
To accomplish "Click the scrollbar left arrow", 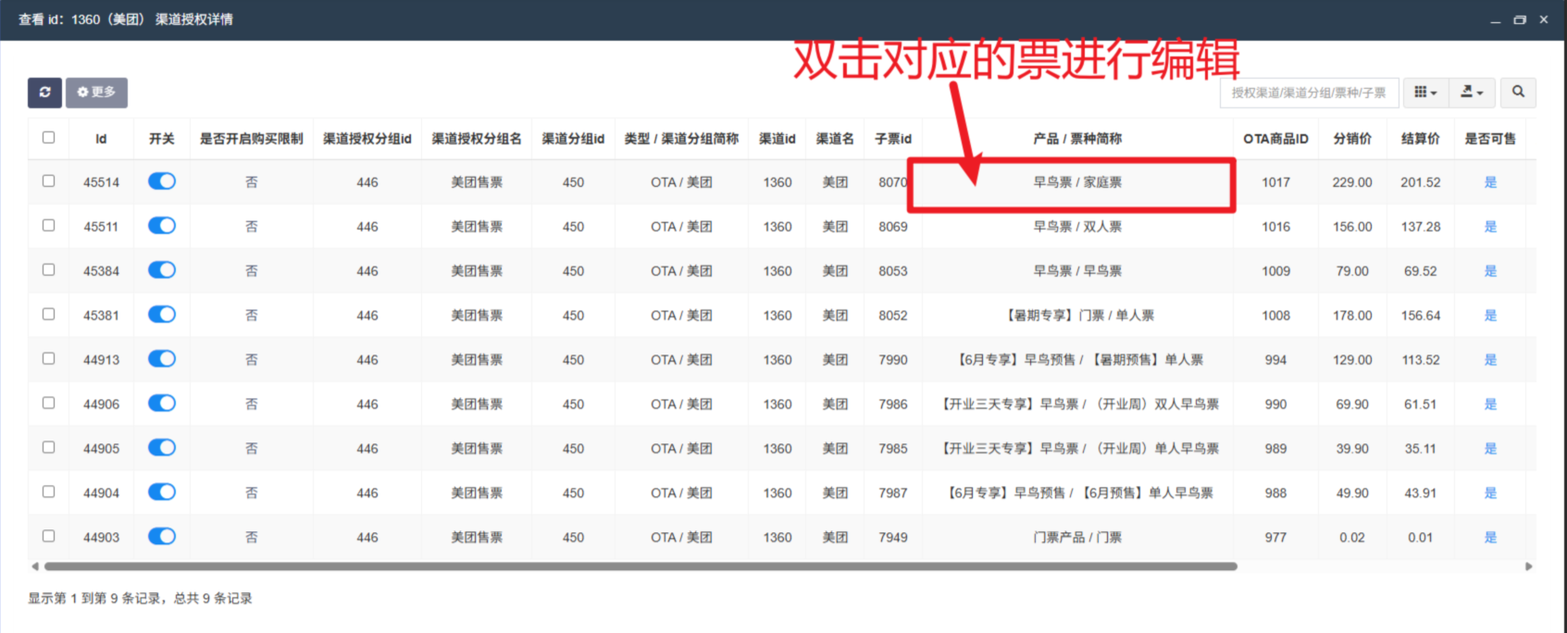I will pos(35,566).
